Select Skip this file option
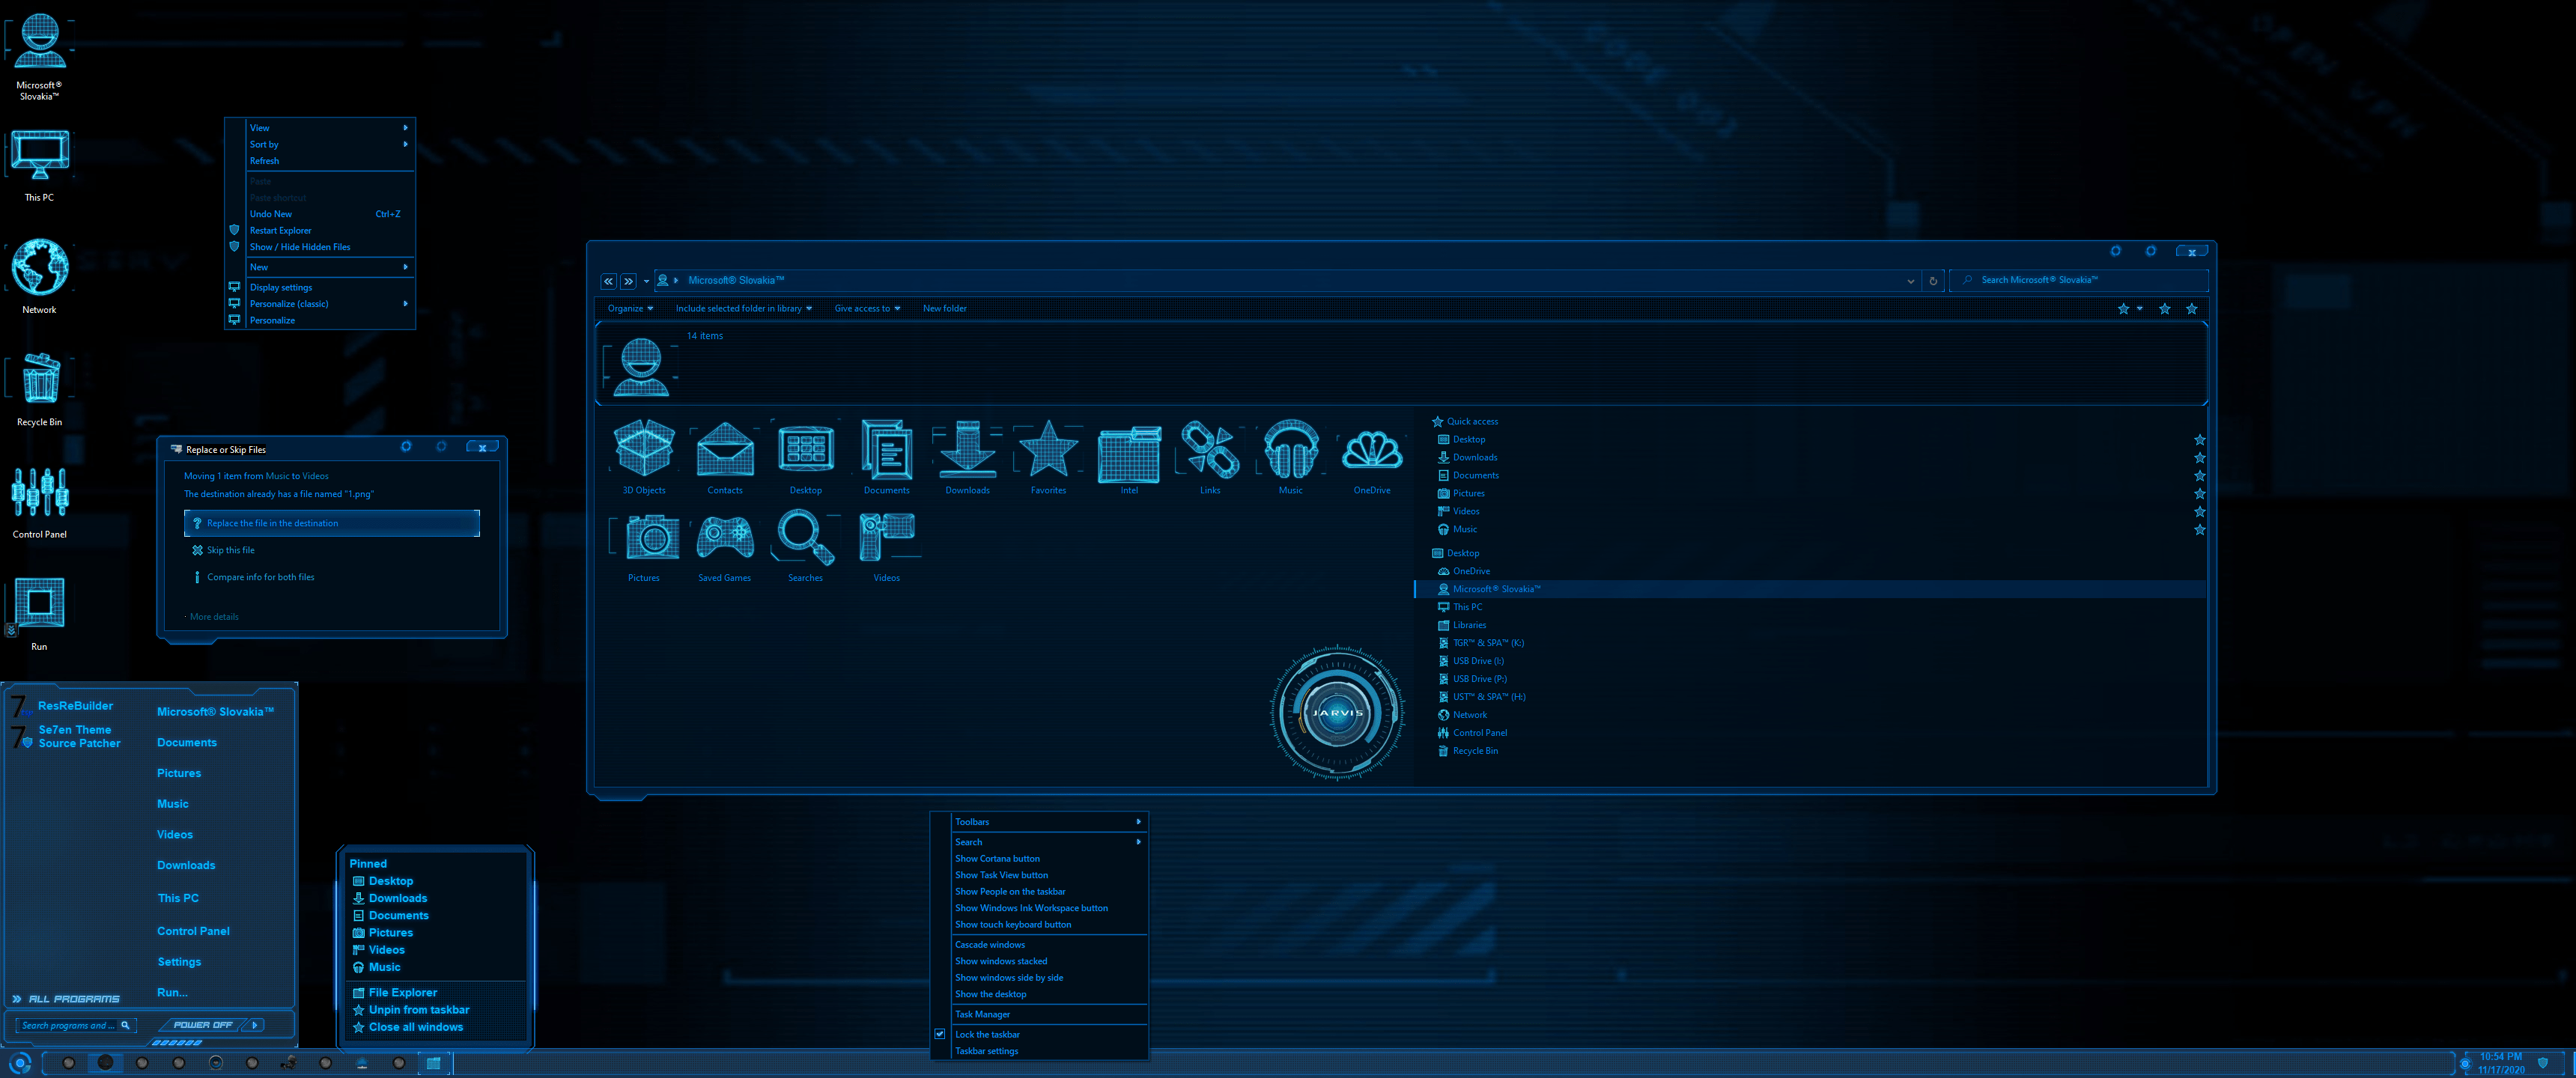Viewport: 2576px width, 1078px height. (230, 549)
